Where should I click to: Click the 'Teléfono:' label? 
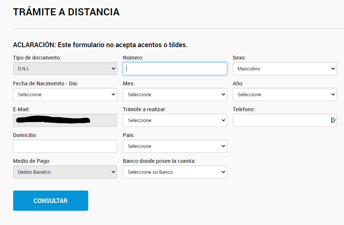click(244, 109)
